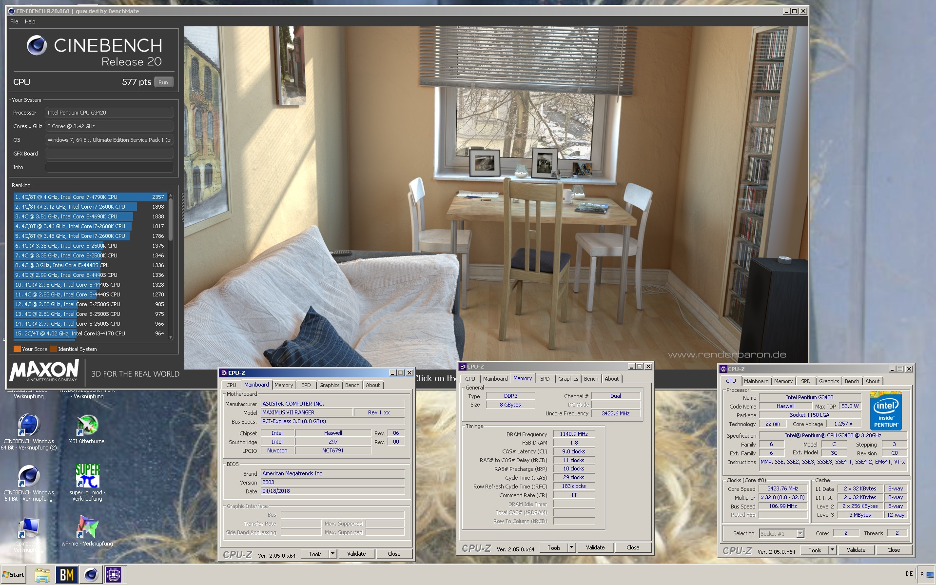Switch to Memory tab in CPU CPU-Z window

tap(783, 381)
